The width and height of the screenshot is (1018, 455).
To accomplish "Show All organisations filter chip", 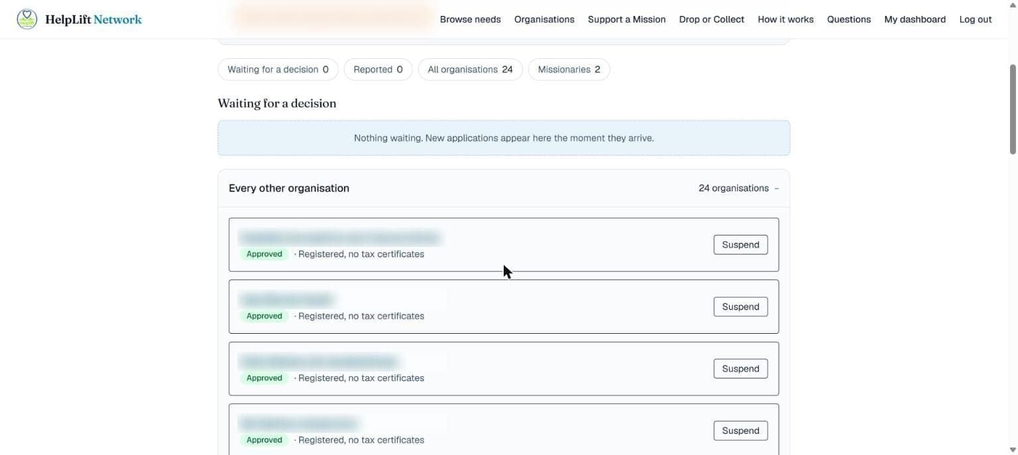I will 470,70.
